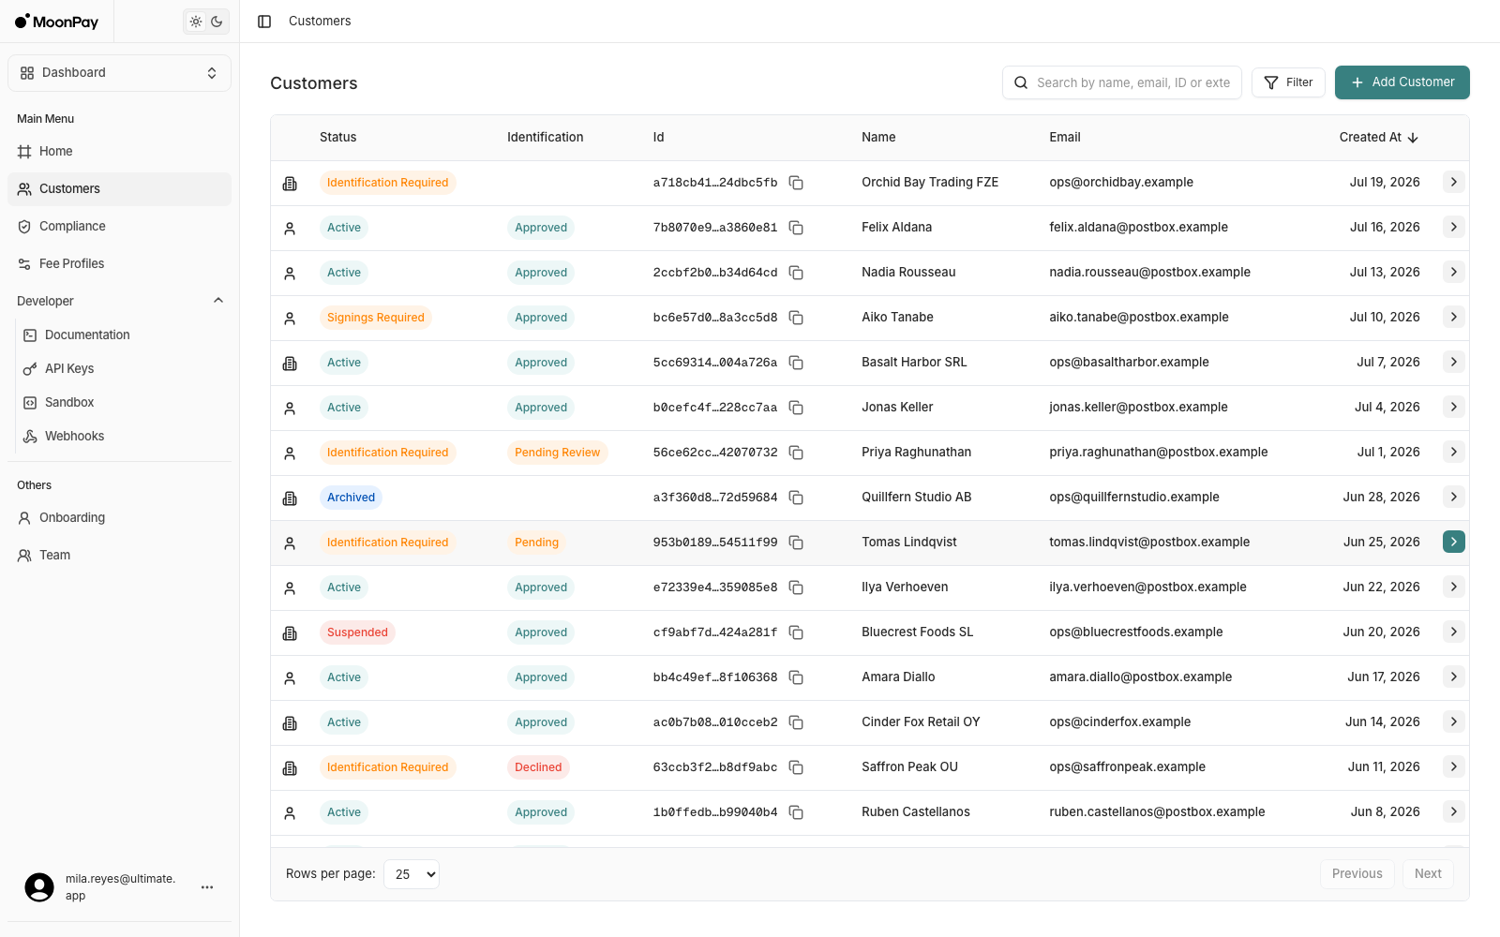This screenshot has width=1500, height=937.
Task: Click Add Customer button
Action: pos(1402,82)
